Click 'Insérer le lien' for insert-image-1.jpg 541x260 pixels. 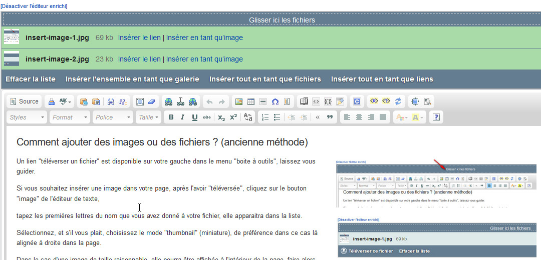(x=139, y=37)
